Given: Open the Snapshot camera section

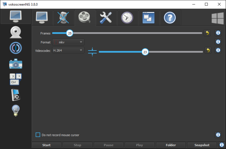Looking at the screenshot, I should click(x=16, y=63).
